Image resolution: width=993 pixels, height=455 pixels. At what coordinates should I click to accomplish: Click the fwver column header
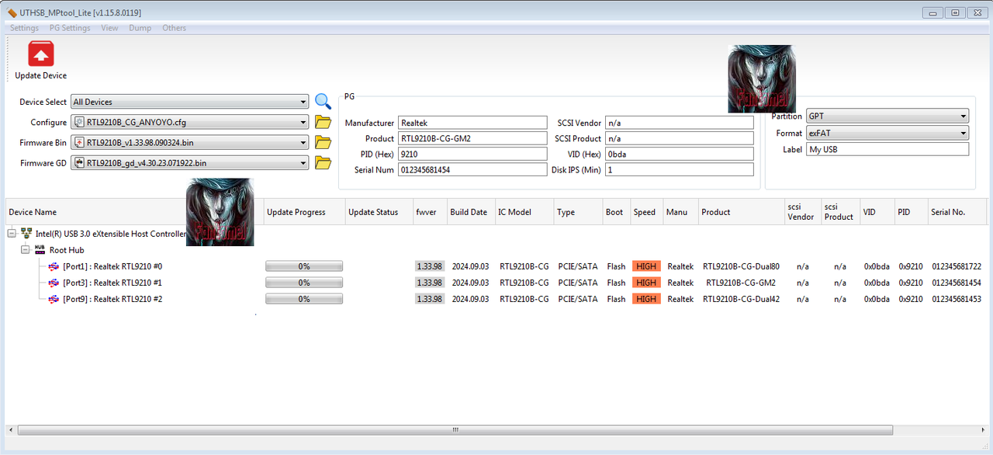tap(431, 212)
